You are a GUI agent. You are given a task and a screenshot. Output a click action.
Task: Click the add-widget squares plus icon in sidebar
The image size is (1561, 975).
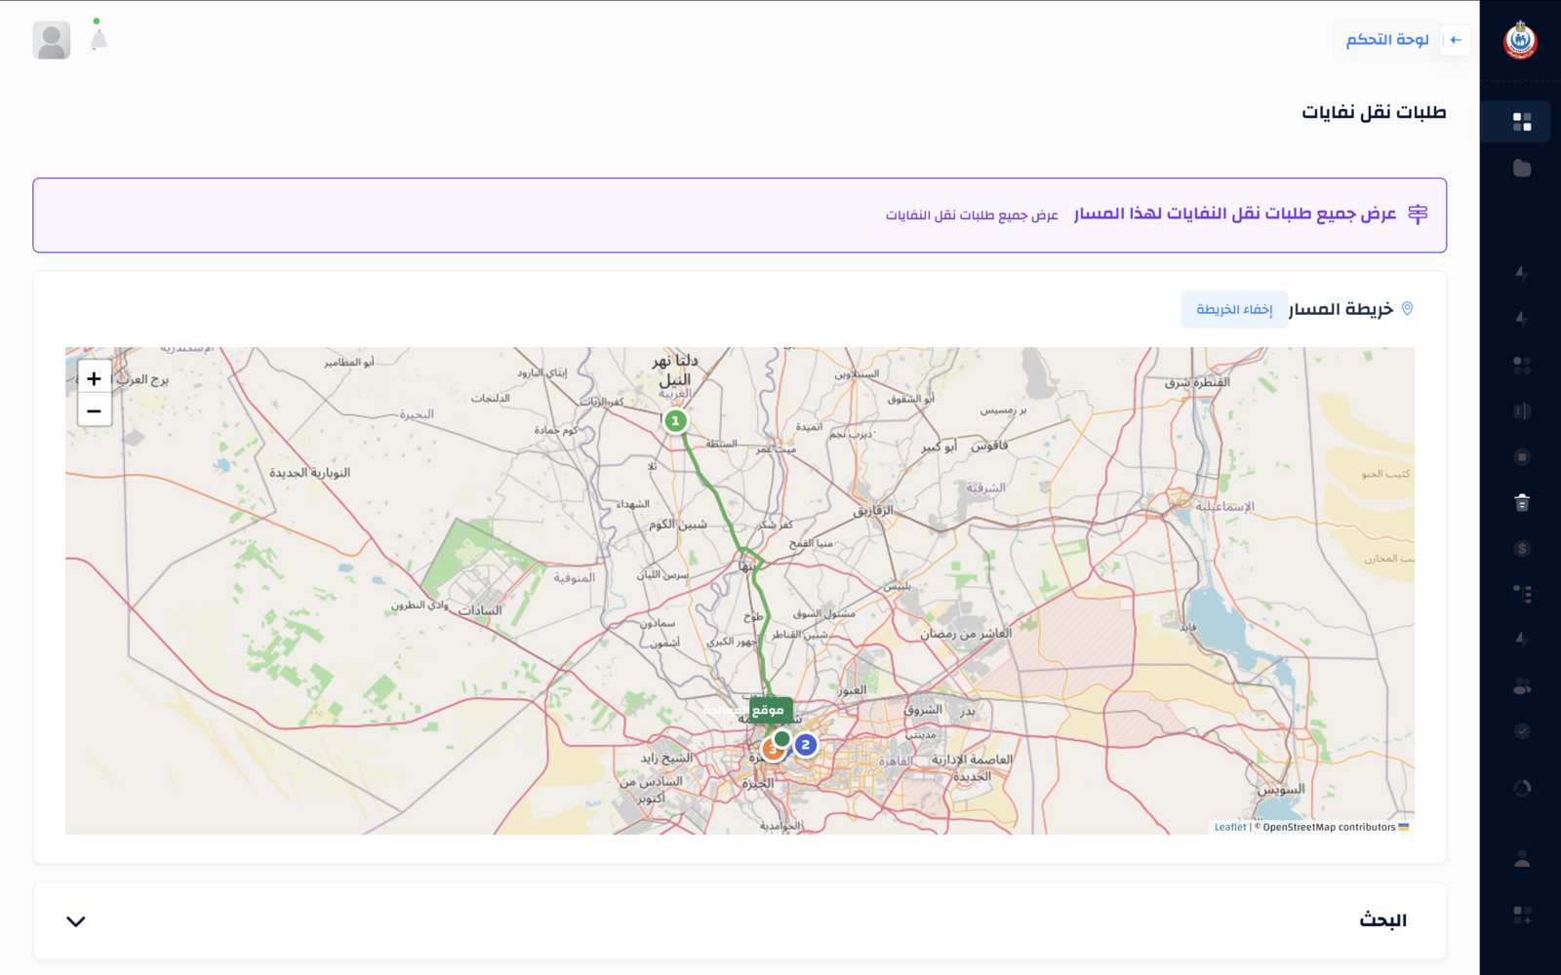pyautogui.click(x=1522, y=915)
